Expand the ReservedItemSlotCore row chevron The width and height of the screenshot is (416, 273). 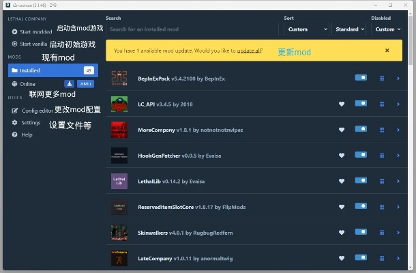(398, 207)
